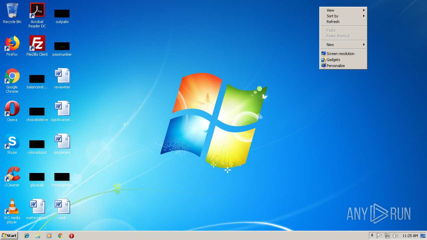Viewport: 427px width, 240px height.
Task: Open Chrome from the taskbar
Action: pos(60,236)
